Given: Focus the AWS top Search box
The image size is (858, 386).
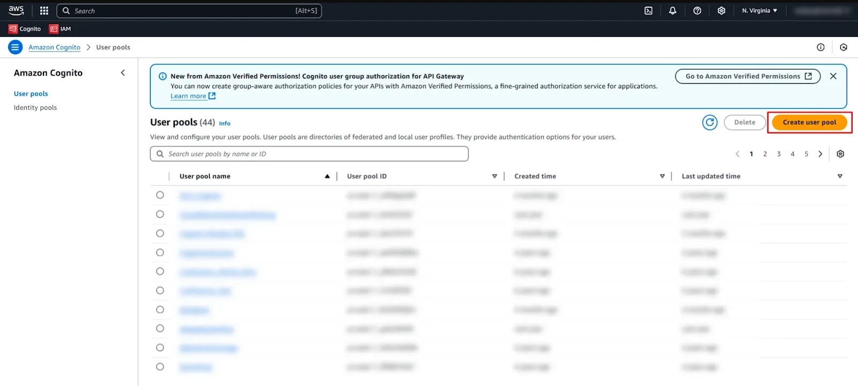Looking at the screenshot, I should click(x=189, y=11).
